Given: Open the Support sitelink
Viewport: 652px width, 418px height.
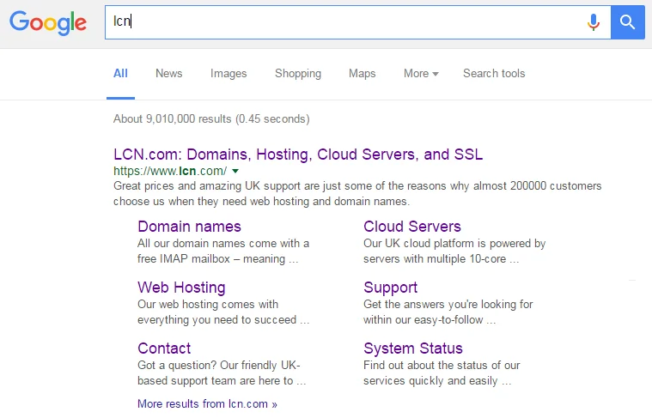Looking at the screenshot, I should coord(391,288).
